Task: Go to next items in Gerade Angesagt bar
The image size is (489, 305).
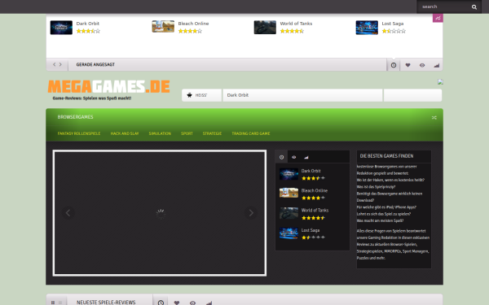Action: click(60, 64)
